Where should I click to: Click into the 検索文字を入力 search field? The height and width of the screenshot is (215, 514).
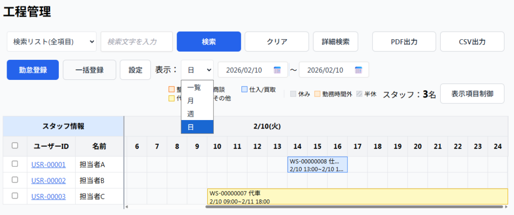[x=137, y=42]
